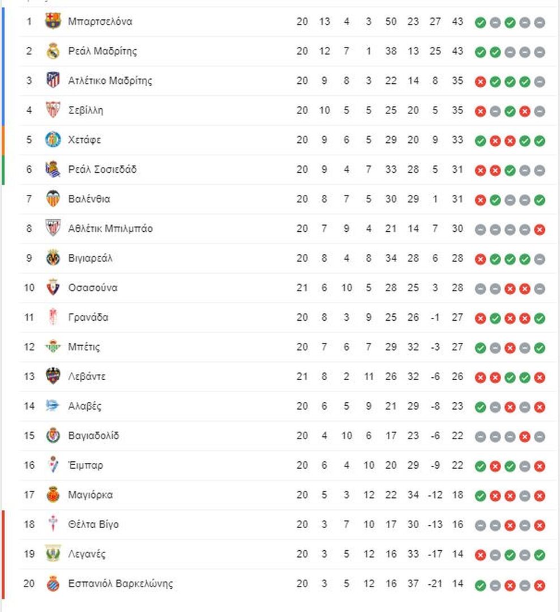
Task: Click the Real Madrid club crest
Action: (53, 51)
